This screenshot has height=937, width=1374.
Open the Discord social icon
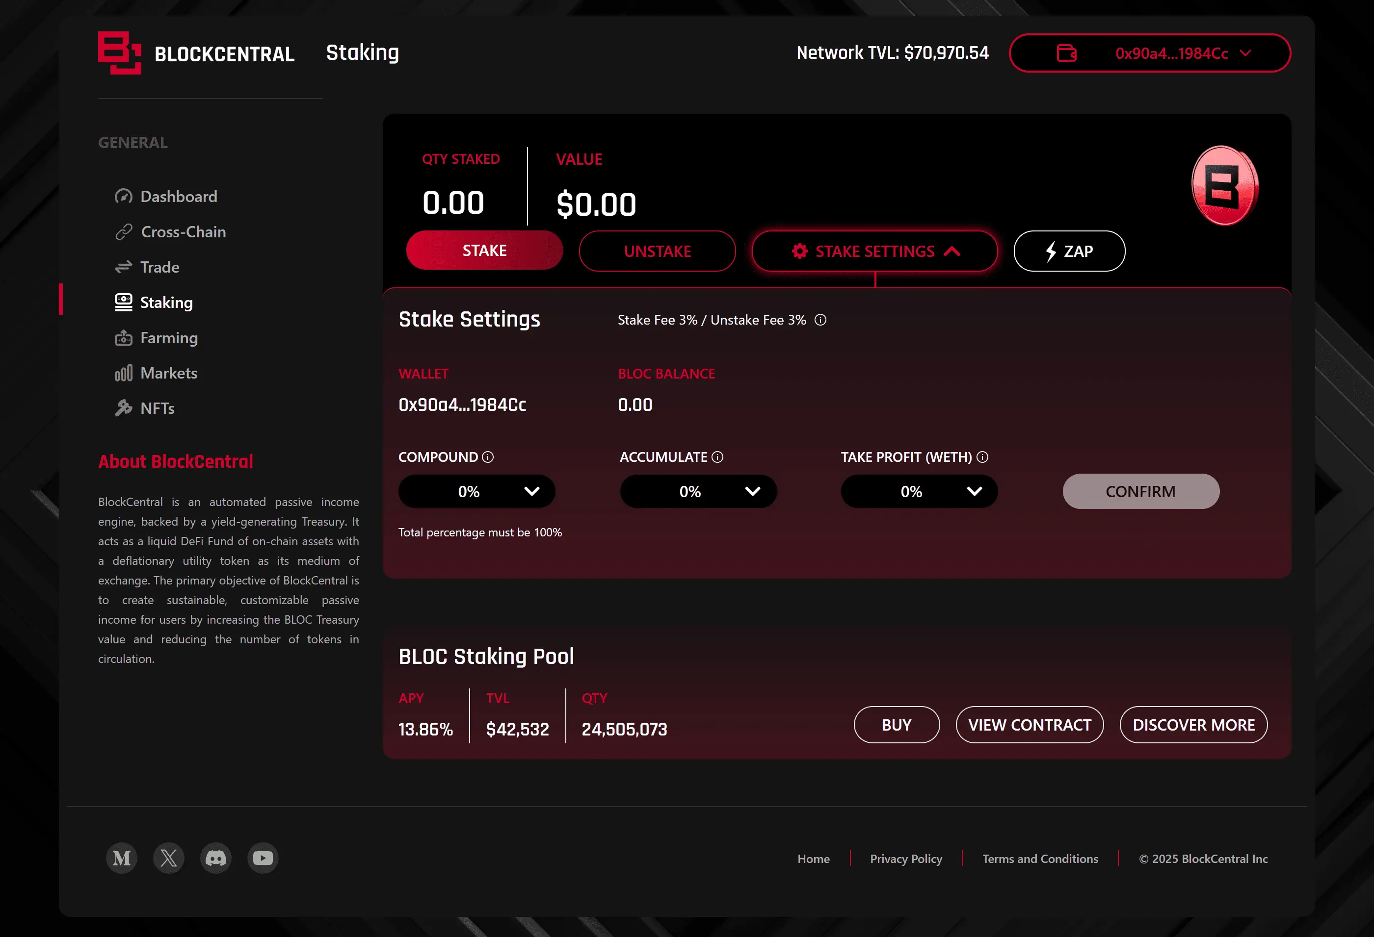(x=216, y=858)
